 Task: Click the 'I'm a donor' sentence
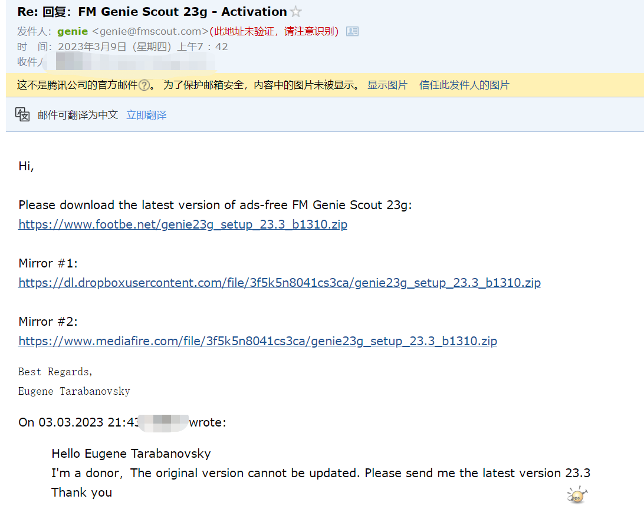pos(321,473)
